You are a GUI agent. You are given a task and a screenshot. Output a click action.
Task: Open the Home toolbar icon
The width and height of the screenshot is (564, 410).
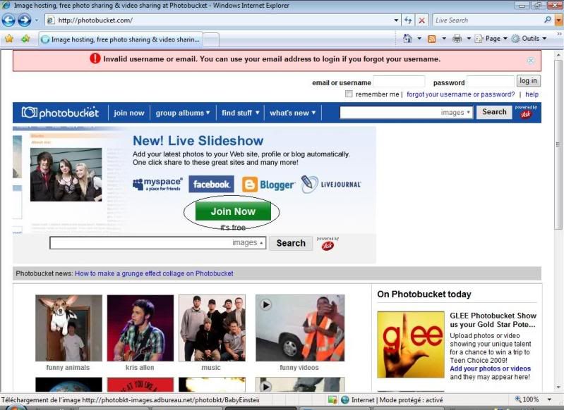(407, 39)
